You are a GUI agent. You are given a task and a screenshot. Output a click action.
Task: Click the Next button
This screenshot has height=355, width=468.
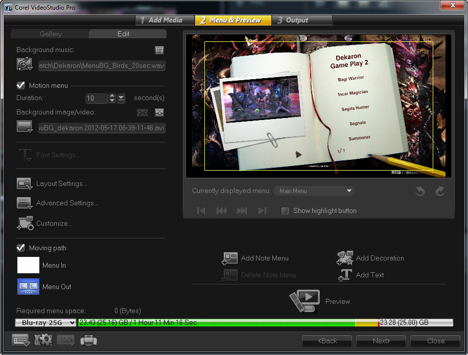[x=381, y=341]
